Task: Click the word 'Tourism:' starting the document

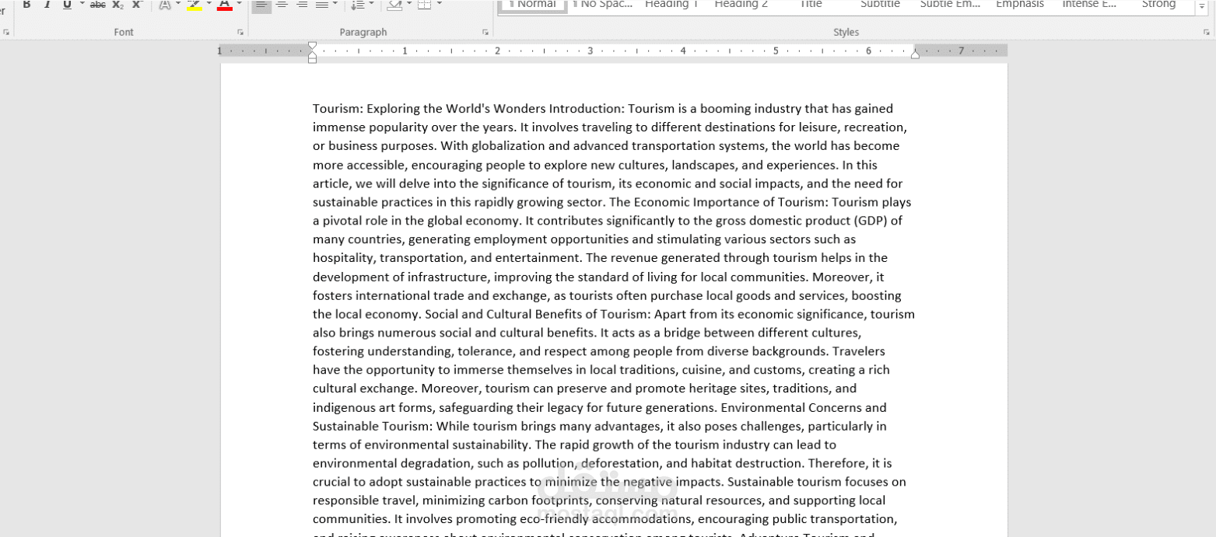Action: [338, 109]
